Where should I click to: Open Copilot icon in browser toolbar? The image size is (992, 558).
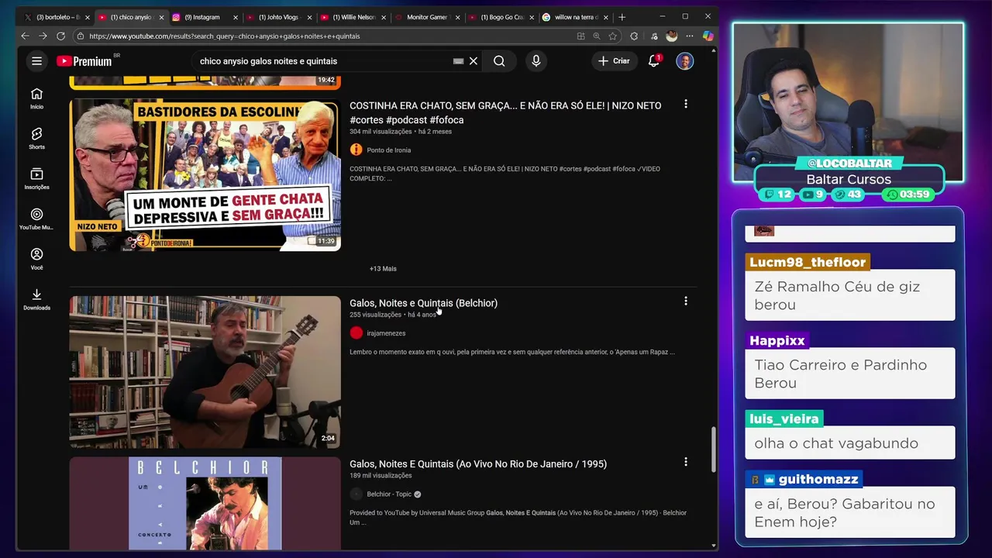[708, 36]
